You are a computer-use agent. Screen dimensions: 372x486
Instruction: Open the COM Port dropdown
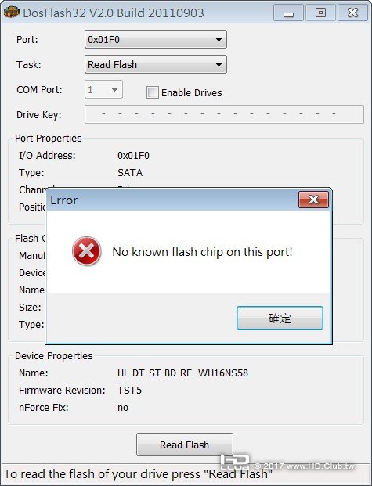tap(103, 89)
